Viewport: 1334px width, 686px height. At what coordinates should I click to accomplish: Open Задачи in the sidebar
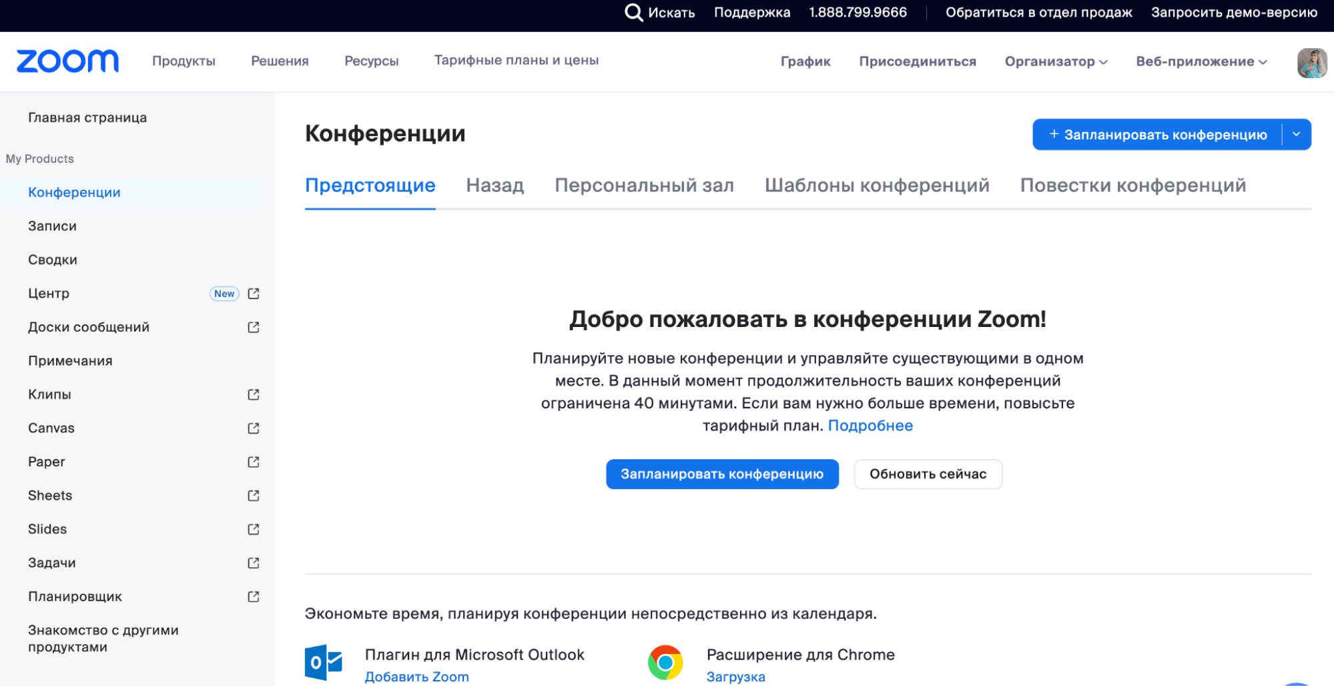pos(52,563)
